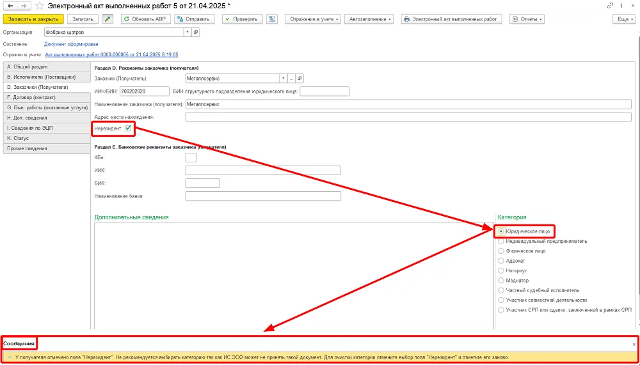Select Частный судебный исполнитель category
The width and height of the screenshot is (640, 365).
501,290
